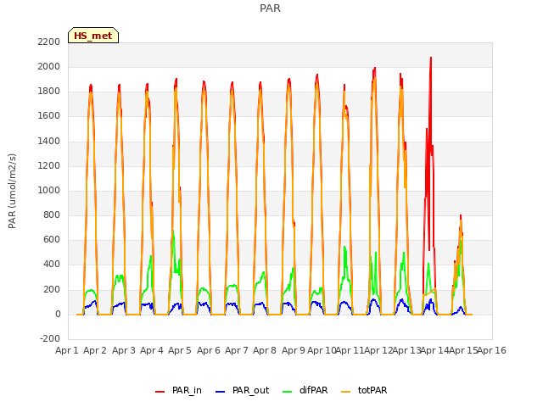Click the red PAR_in legend swatch

pyautogui.click(x=160, y=391)
